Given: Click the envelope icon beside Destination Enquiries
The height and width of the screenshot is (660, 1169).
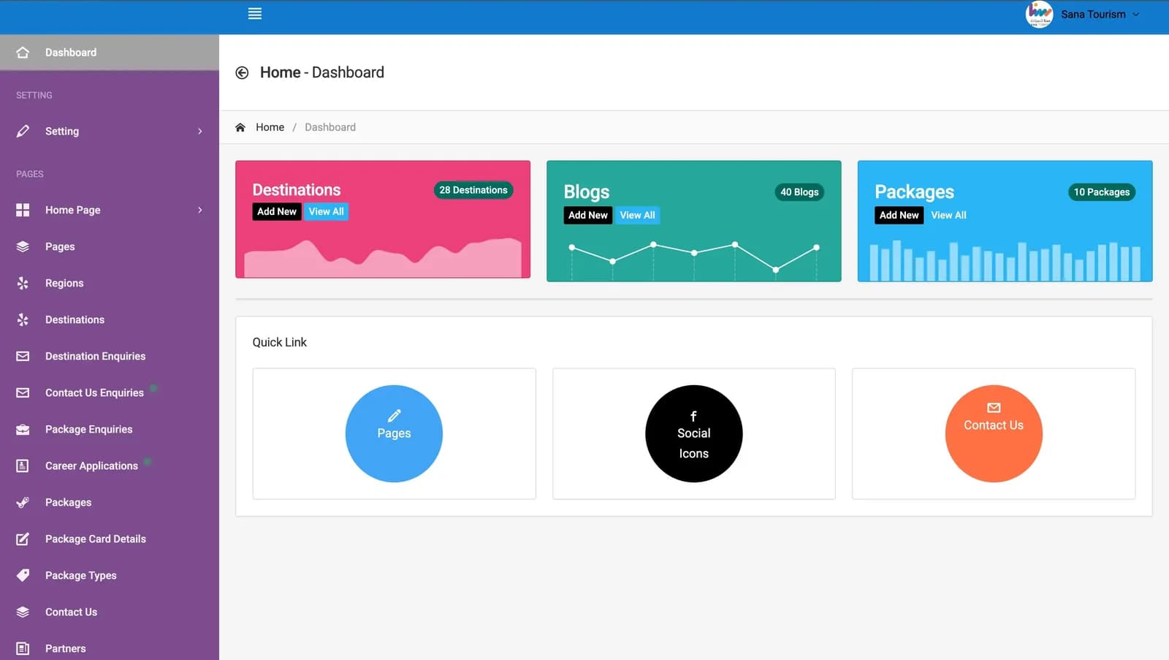Looking at the screenshot, I should [23, 356].
